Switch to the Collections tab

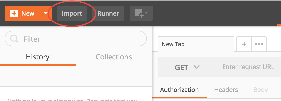(114, 57)
